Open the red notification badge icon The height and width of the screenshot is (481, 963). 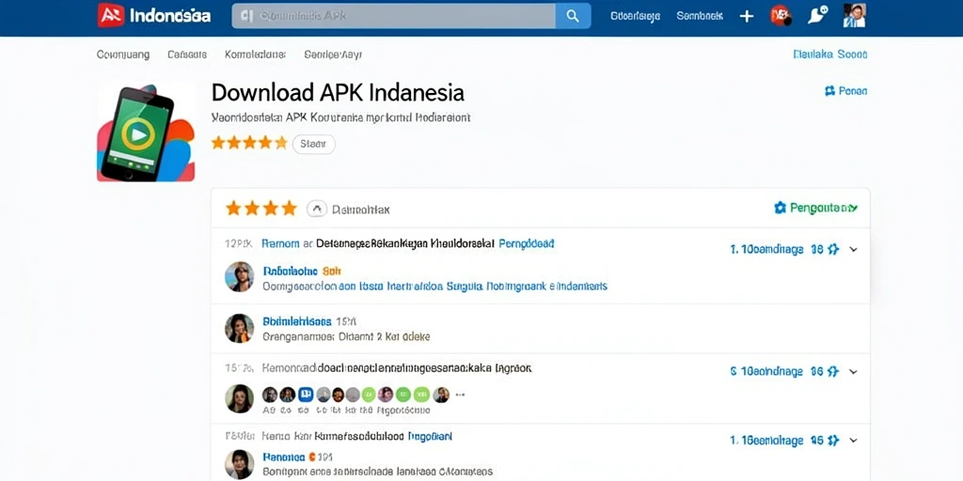pos(780,15)
